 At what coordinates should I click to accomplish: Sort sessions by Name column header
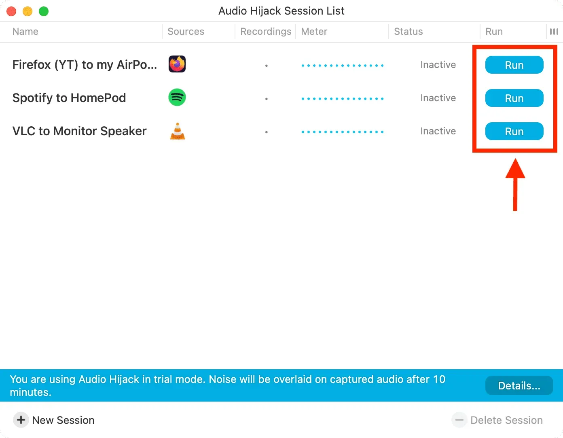click(25, 32)
